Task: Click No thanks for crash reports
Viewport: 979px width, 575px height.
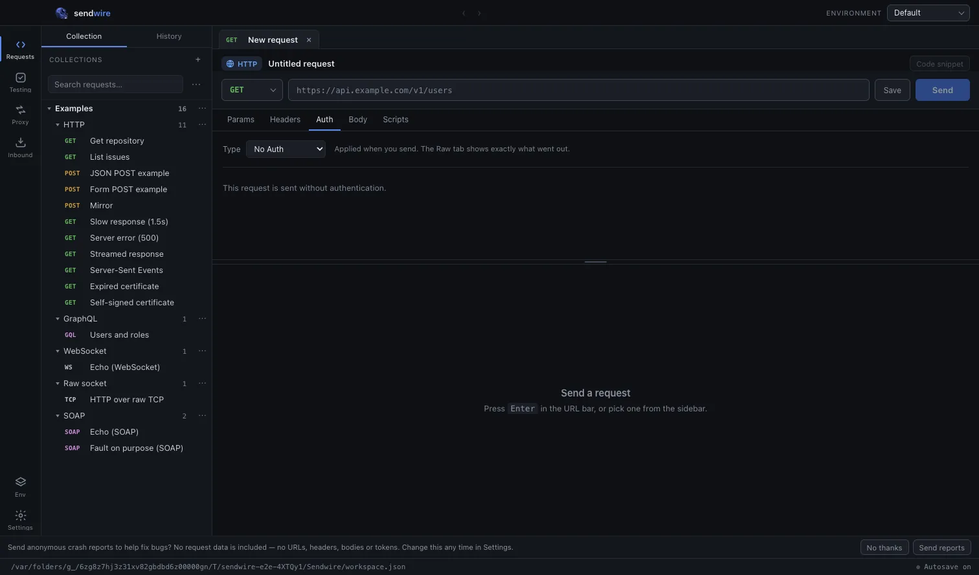Action: click(x=884, y=548)
